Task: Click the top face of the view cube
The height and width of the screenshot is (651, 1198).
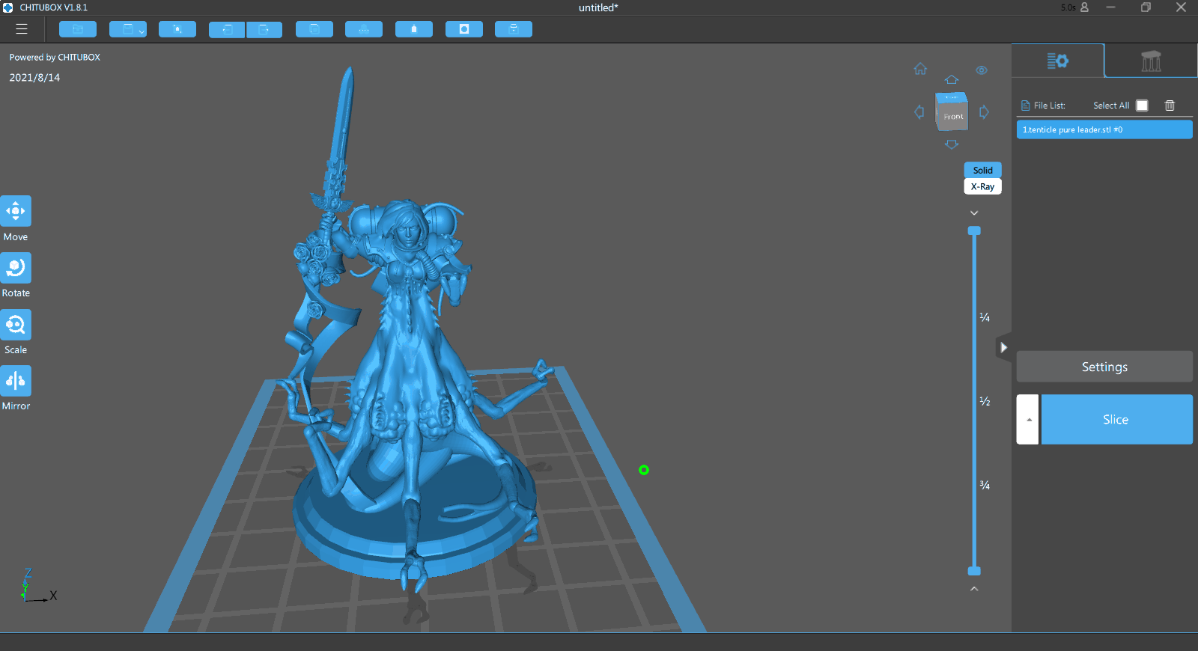Action: coord(951,97)
